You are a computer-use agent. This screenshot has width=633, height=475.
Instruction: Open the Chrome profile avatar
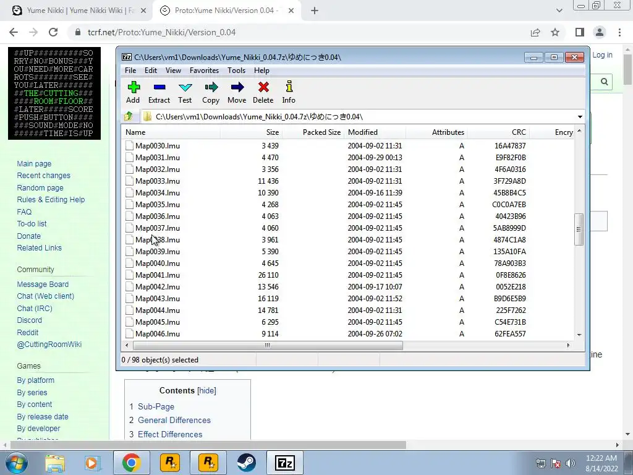600,32
